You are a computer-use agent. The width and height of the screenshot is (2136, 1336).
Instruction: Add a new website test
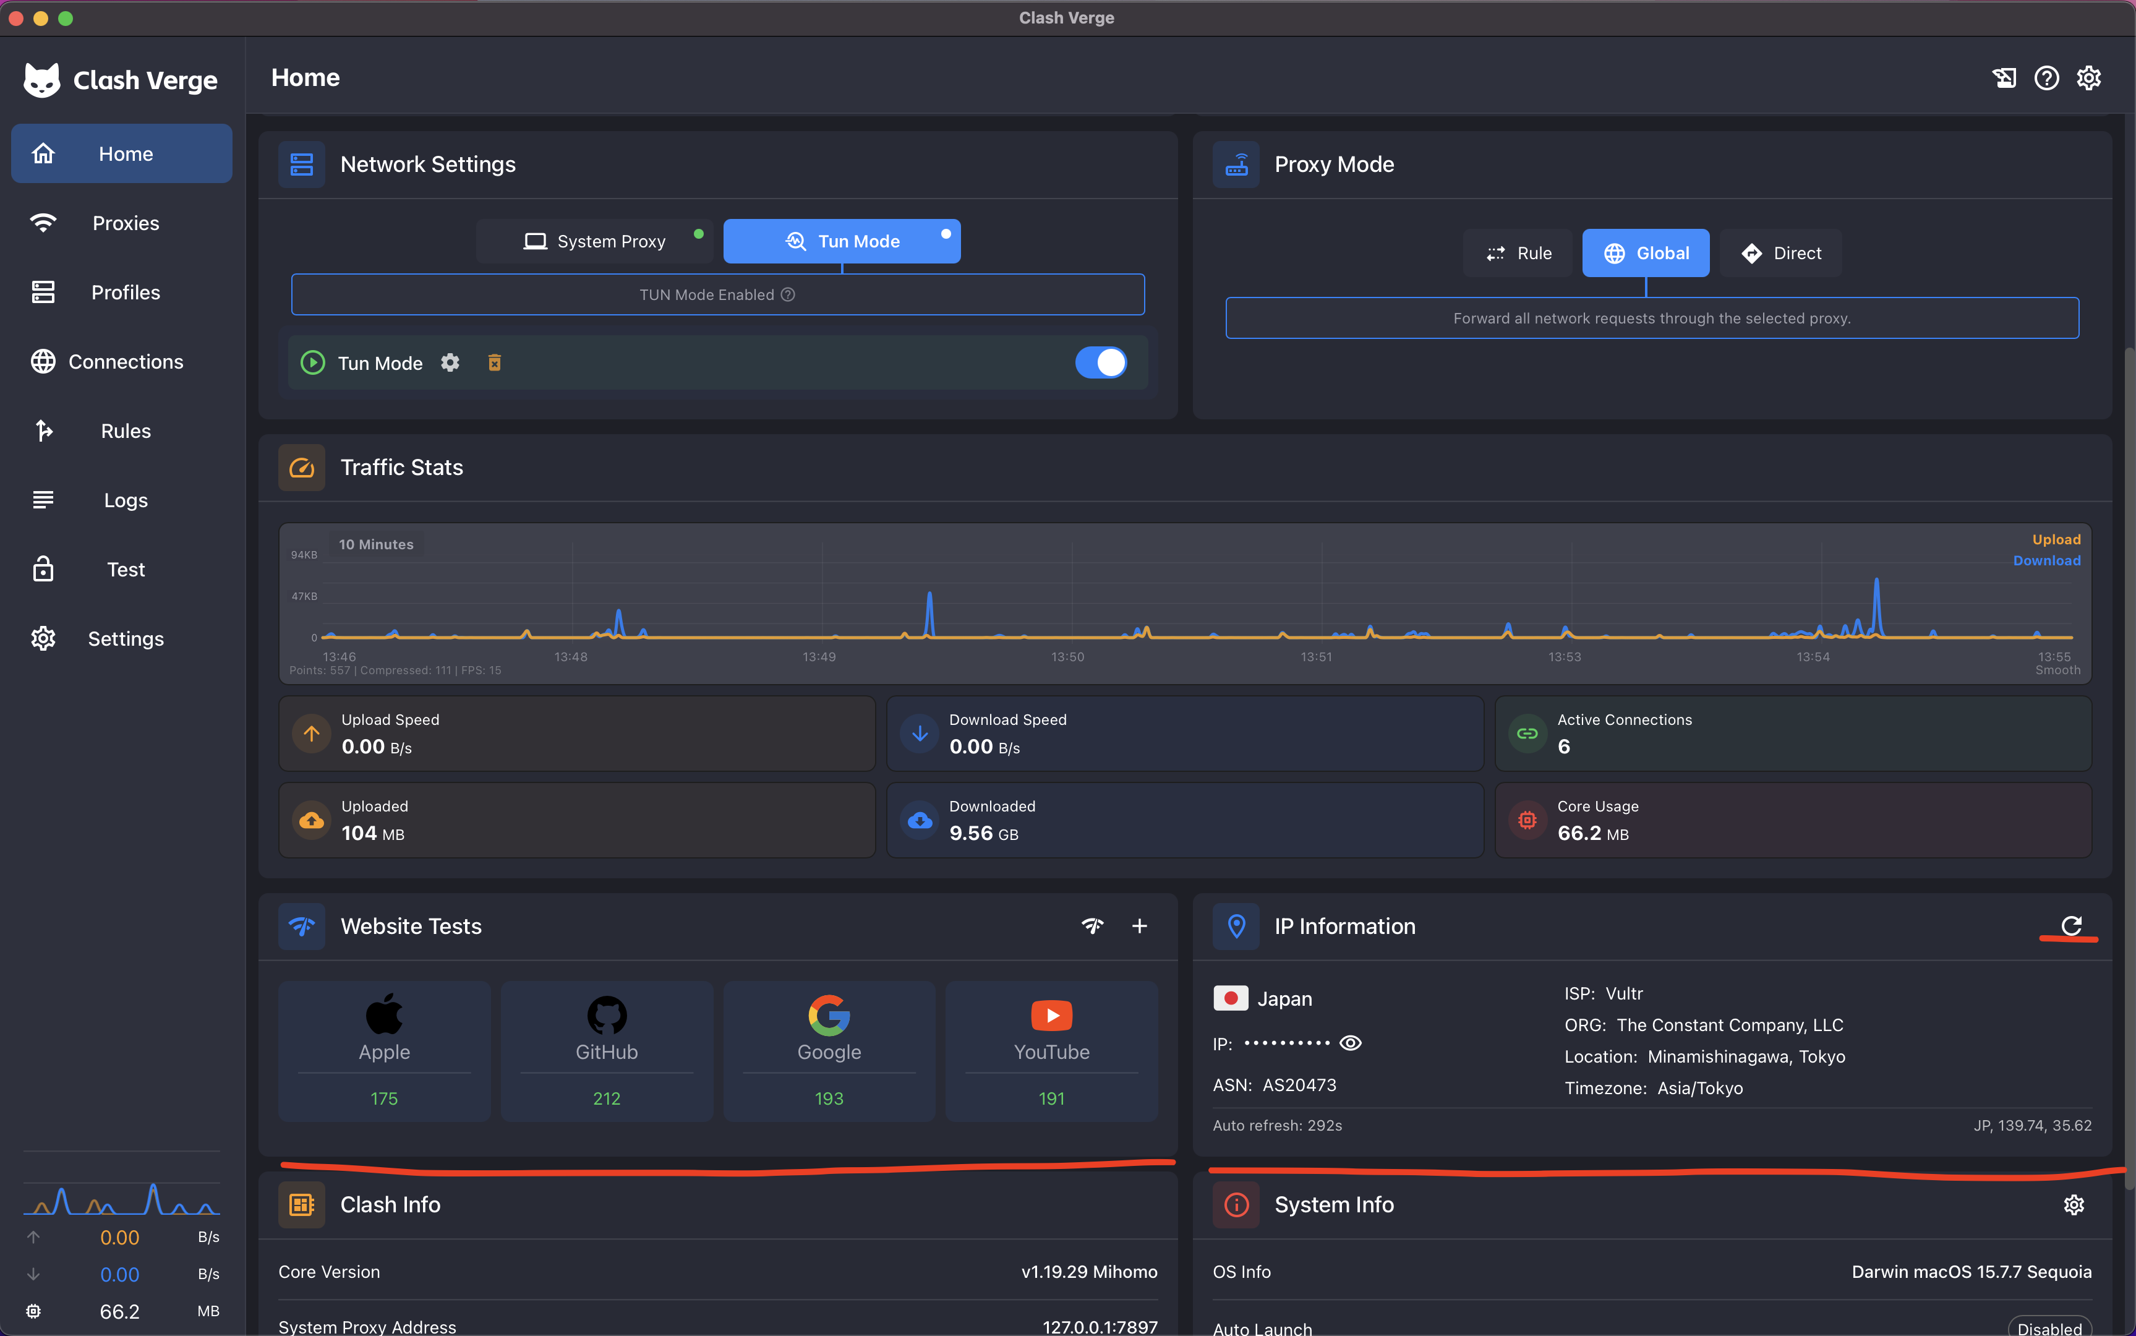tap(1140, 926)
